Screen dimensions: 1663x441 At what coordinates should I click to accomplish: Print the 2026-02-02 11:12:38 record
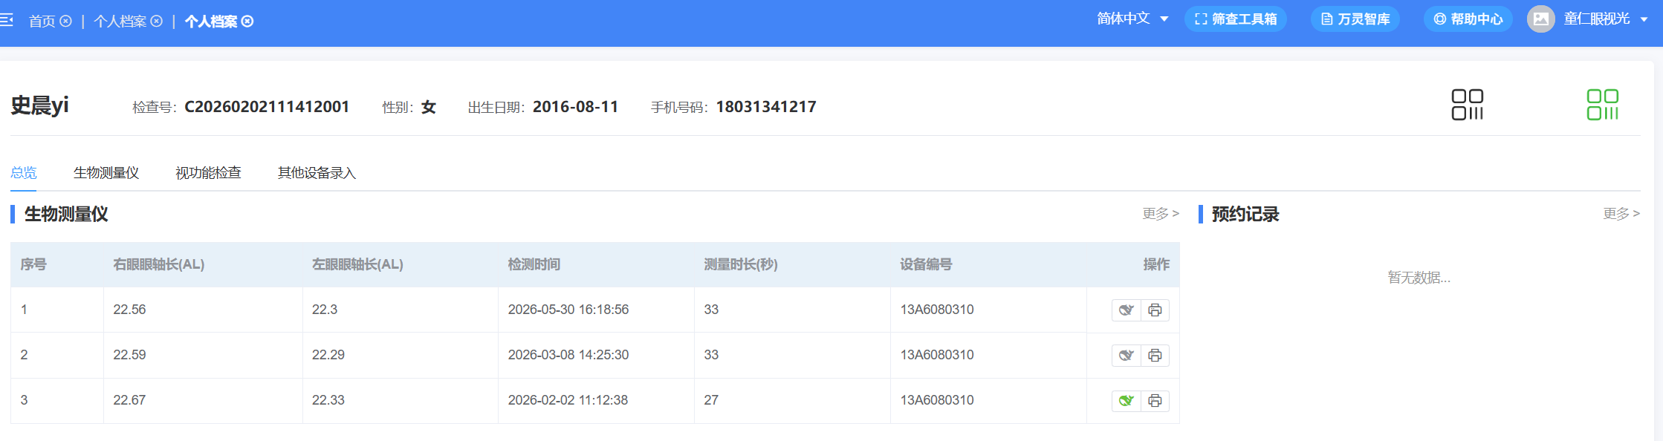click(x=1155, y=401)
